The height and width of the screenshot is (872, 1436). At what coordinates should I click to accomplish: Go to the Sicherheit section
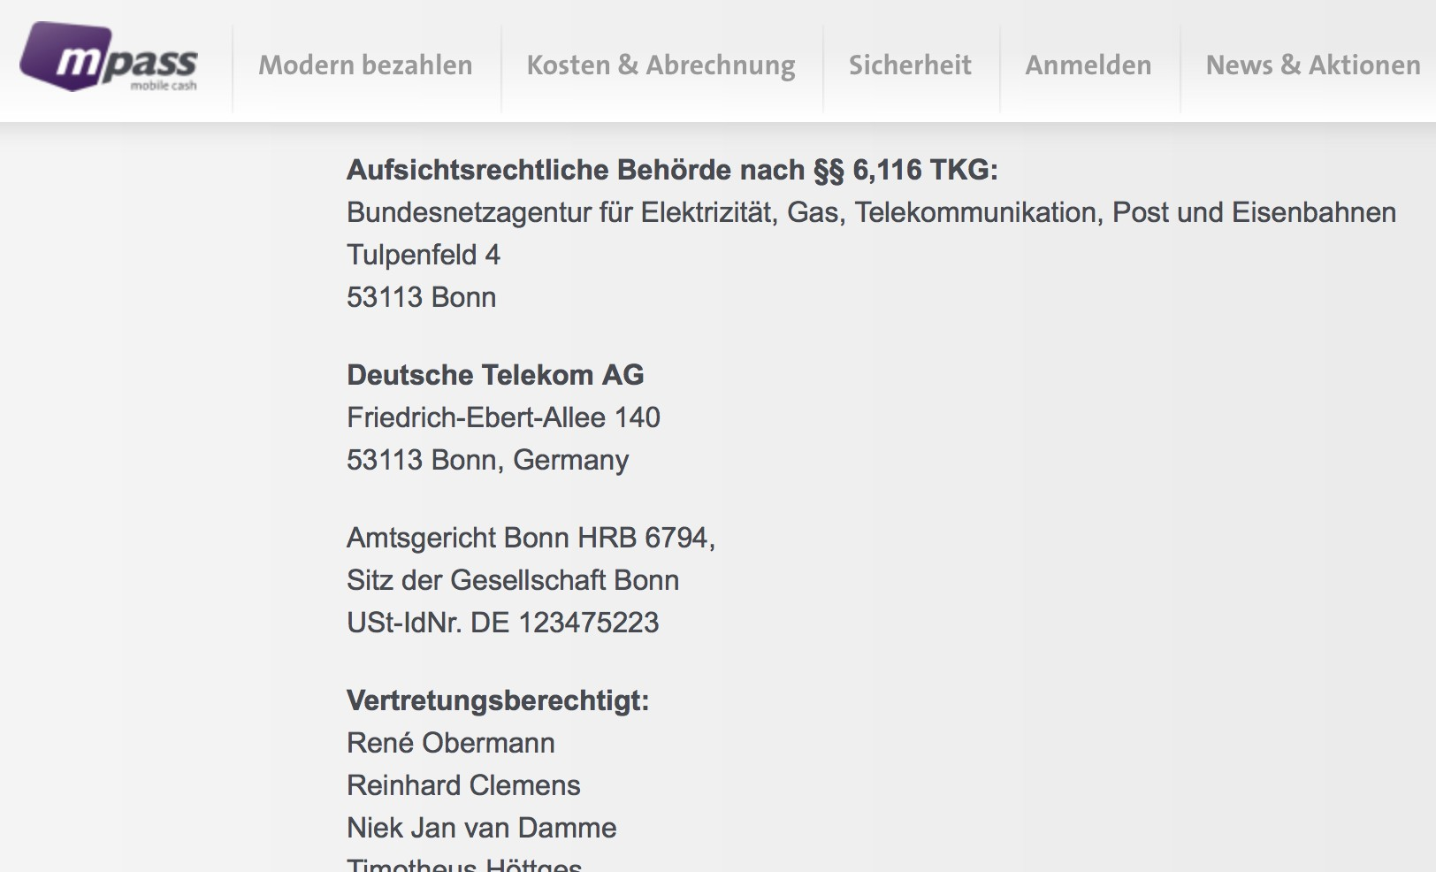pyautogui.click(x=910, y=65)
